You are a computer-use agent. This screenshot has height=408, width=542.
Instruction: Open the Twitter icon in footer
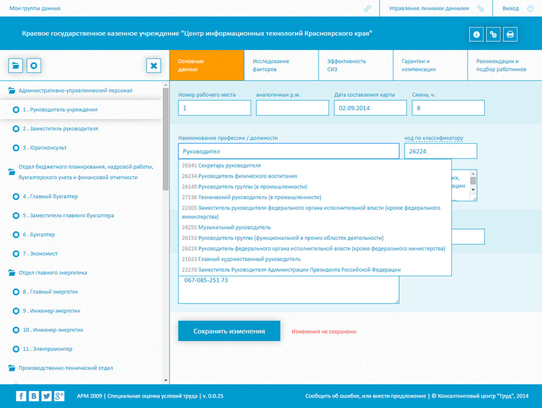[46, 396]
